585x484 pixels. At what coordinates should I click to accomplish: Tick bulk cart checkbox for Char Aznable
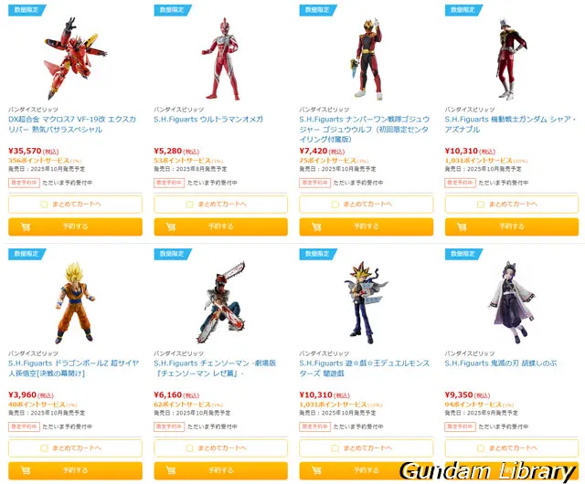(481, 205)
